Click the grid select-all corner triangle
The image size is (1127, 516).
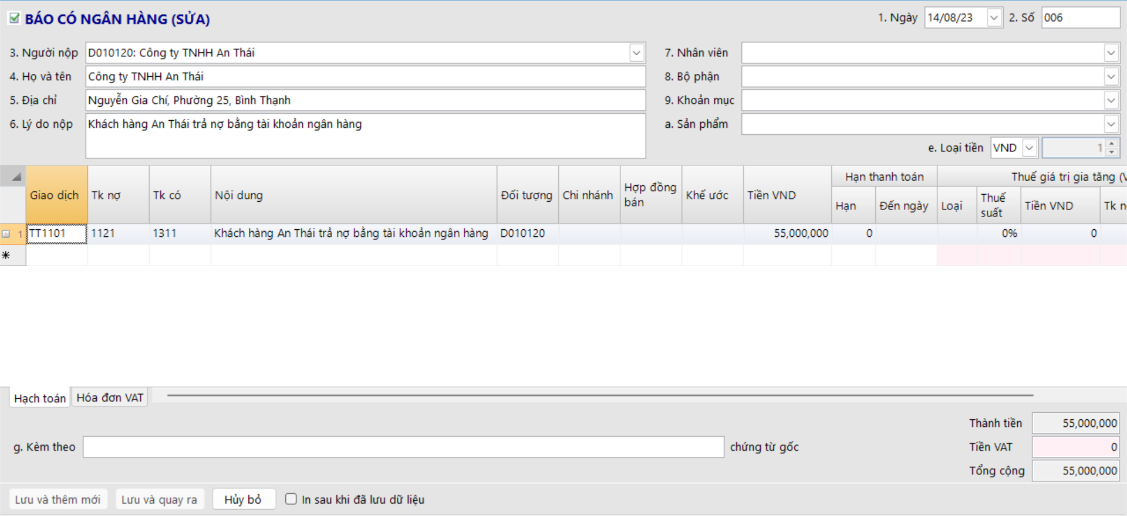(16, 176)
